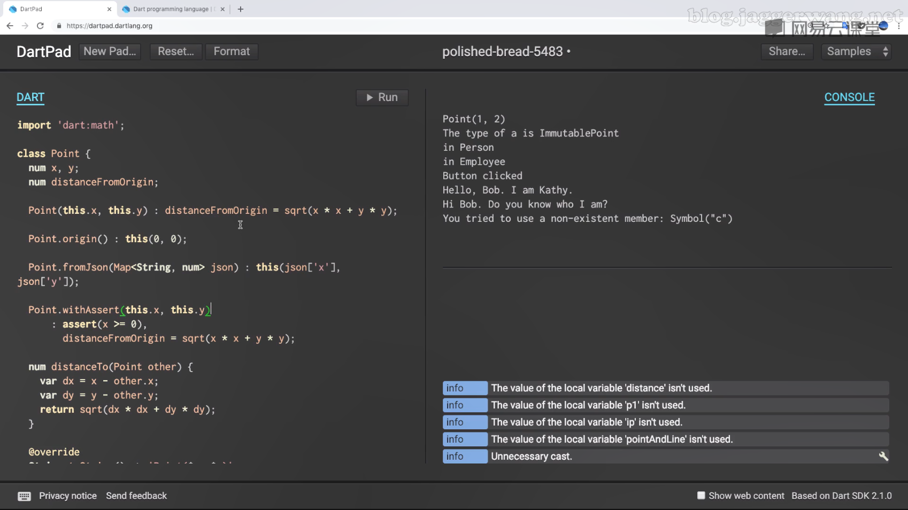Select the 'p1' isn't used info message
This screenshot has width=908, height=510.
[666, 405]
